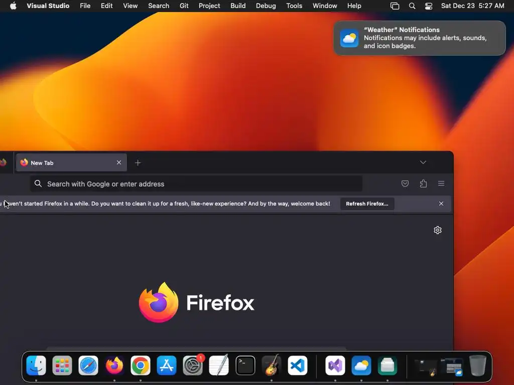Image resolution: width=514 pixels, height=385 pixels.
Task: Open Launchpad in the Dock
Action: 62,365
